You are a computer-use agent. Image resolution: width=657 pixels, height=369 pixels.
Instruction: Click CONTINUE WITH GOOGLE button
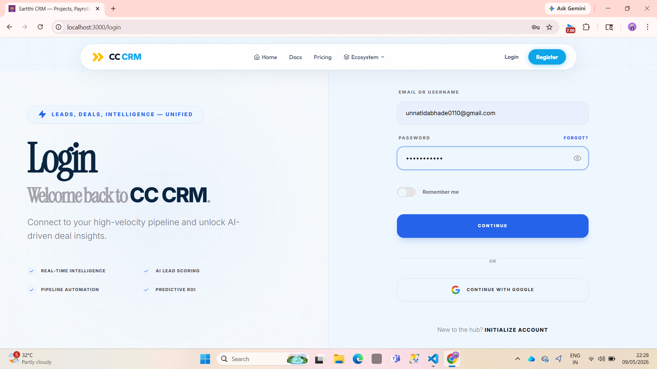point(492,290)
